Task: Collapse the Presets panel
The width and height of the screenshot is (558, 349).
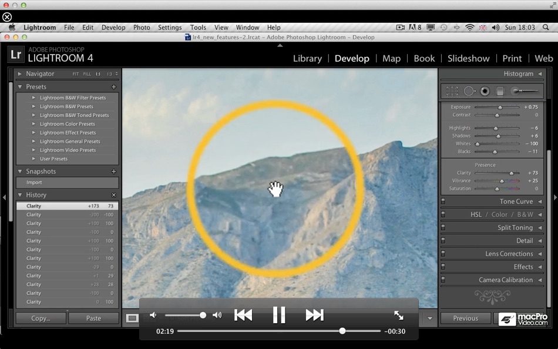Action: [19, 86]
